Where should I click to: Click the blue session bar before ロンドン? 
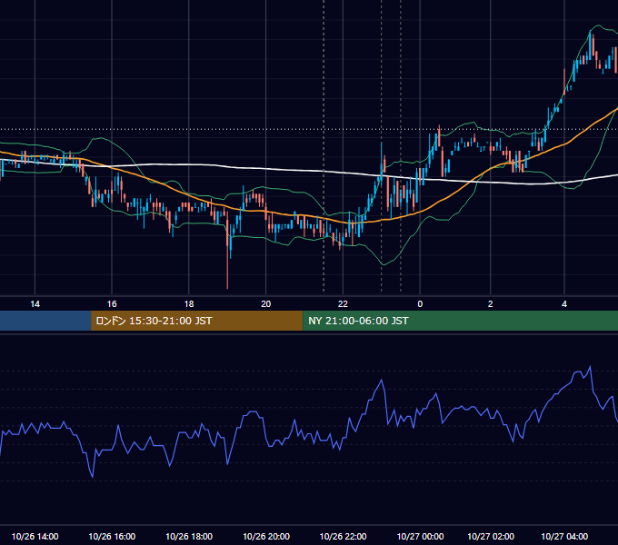(x=45, y=321)
